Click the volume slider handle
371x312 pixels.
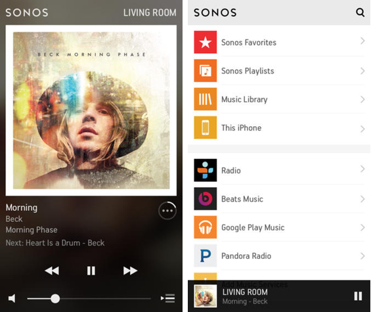55,298
